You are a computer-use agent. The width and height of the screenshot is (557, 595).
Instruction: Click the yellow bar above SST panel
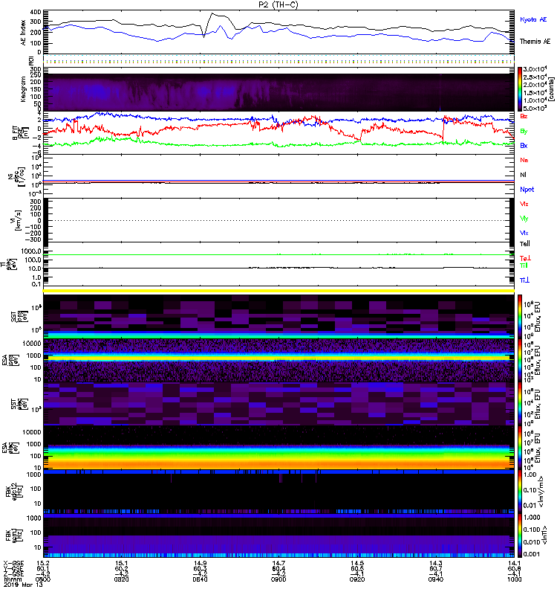[x=280, y=291]
